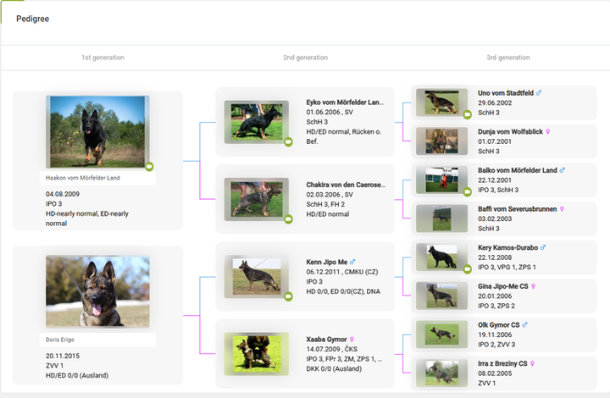Open Kenn Jipo Me thumbnail
610x398 pixels.
click(x=257, y=276)
